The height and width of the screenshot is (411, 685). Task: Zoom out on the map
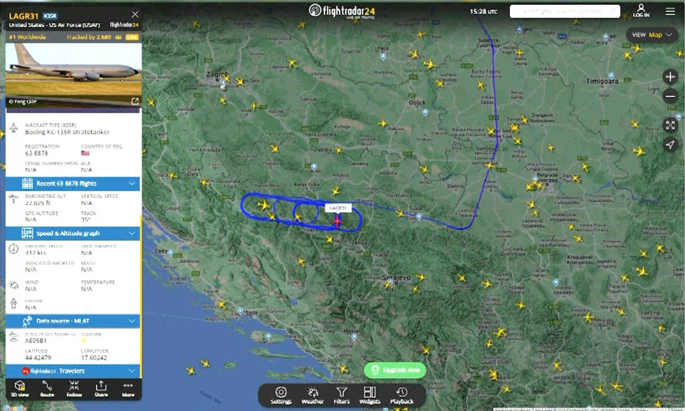point(670,97)
